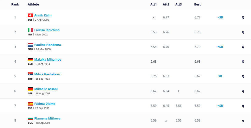Visit Plamena Mitkova's profile page
251x128 pixels.
pos(47,119)
